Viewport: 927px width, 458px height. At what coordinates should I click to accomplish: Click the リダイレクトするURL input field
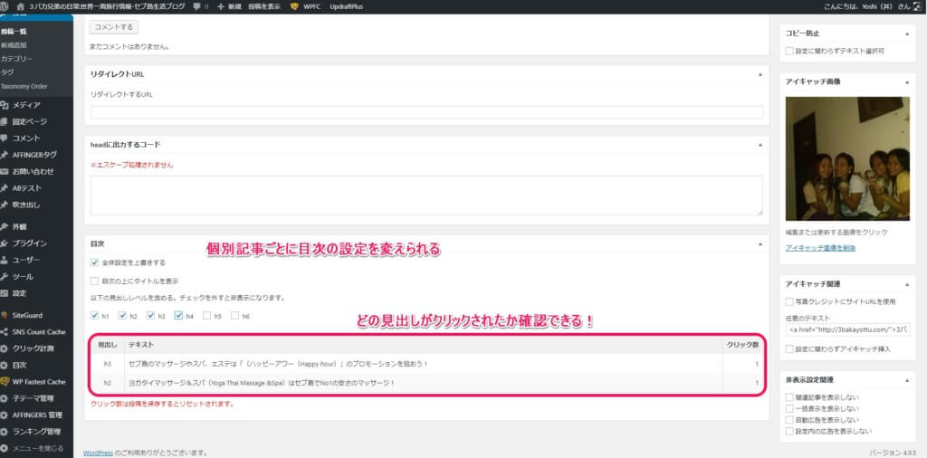tap(427, 112)
